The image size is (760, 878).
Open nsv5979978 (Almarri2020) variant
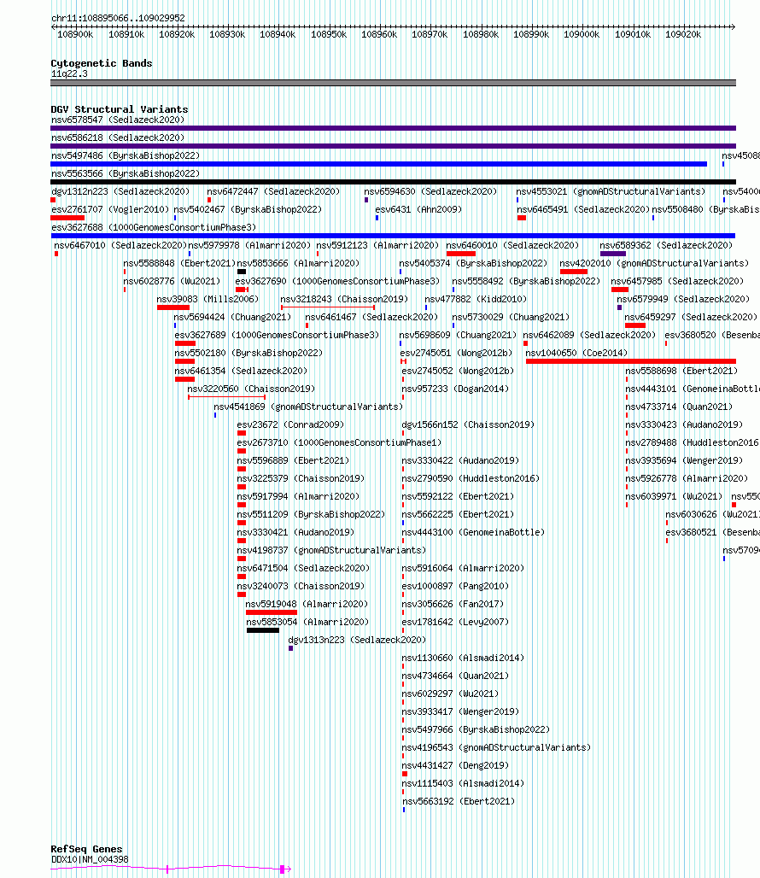coord(249,245)
